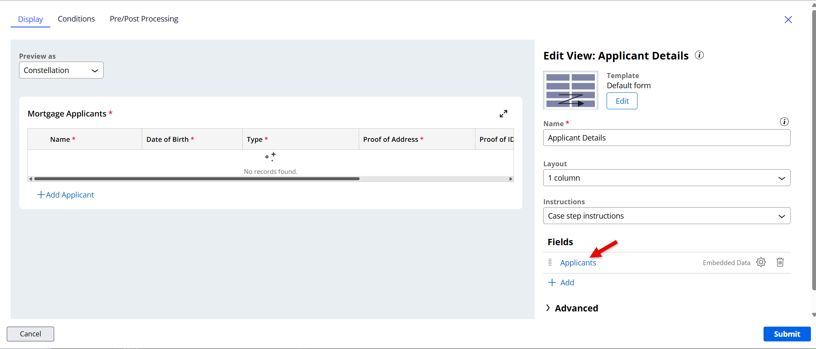Switch to the Conditions tab
The image size is (816, 349).
[76, 19]
